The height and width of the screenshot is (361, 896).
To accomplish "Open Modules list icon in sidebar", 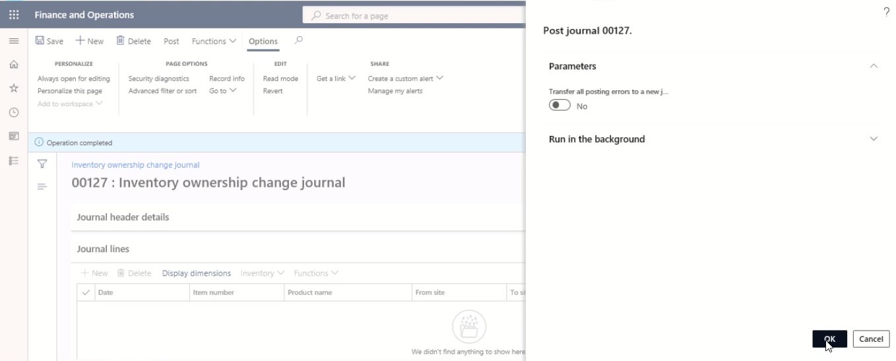I will tap(13, 160).
